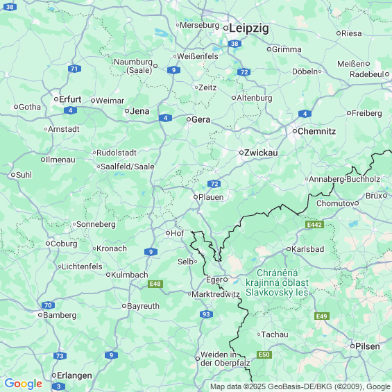392x392 pixels.
Task: Click the A93 highway shield
Action: 206,314
